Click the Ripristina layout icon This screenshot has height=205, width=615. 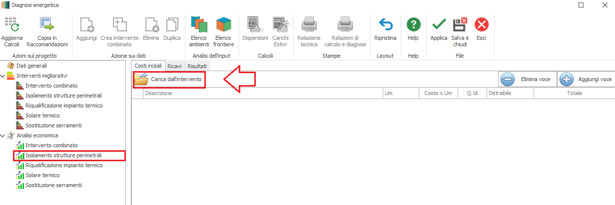(385, 24)
